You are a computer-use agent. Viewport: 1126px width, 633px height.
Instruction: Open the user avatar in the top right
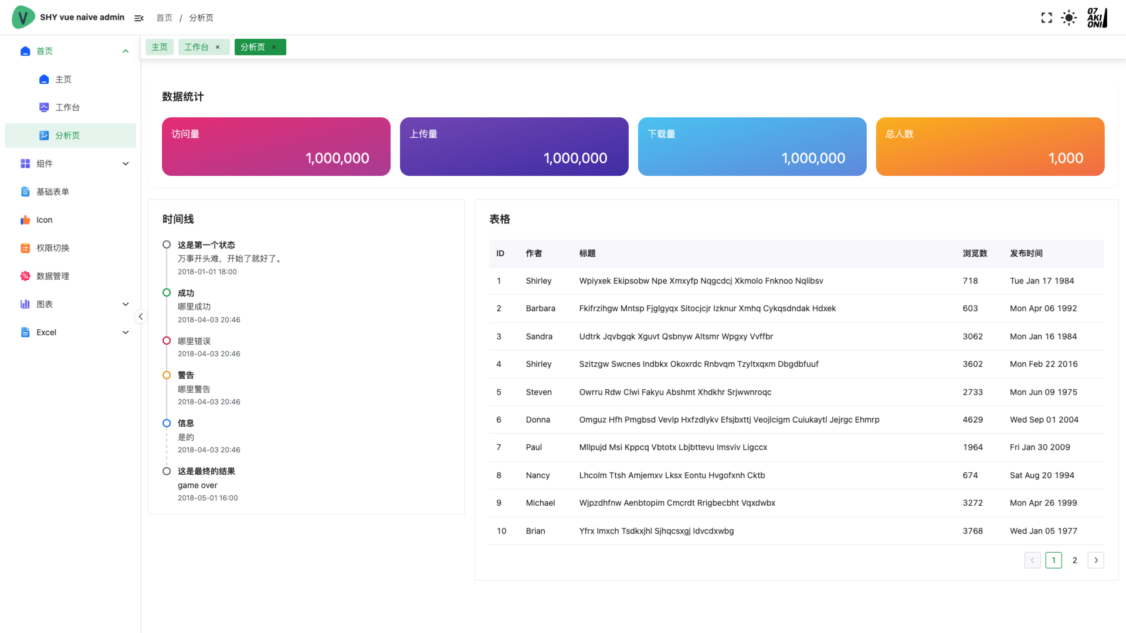[1097, 18]
